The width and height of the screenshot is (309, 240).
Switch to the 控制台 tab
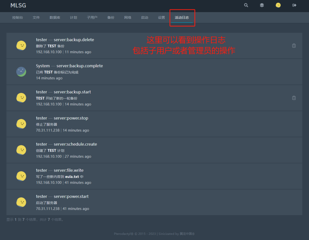18,17
